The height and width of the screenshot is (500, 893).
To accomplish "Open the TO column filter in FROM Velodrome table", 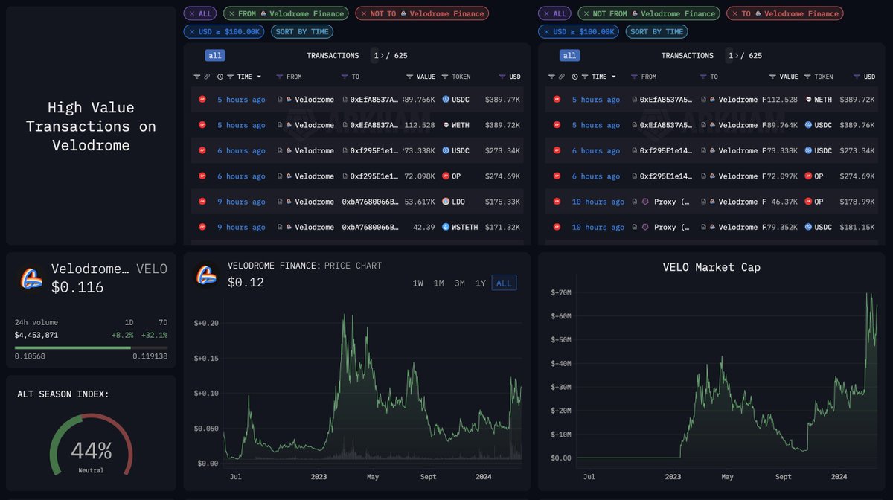I will (x=345, y=77).
